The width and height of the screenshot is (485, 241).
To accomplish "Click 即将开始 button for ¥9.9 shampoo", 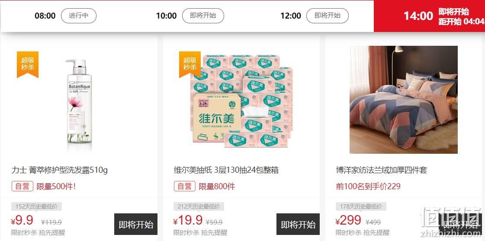I will click(136, 224).
